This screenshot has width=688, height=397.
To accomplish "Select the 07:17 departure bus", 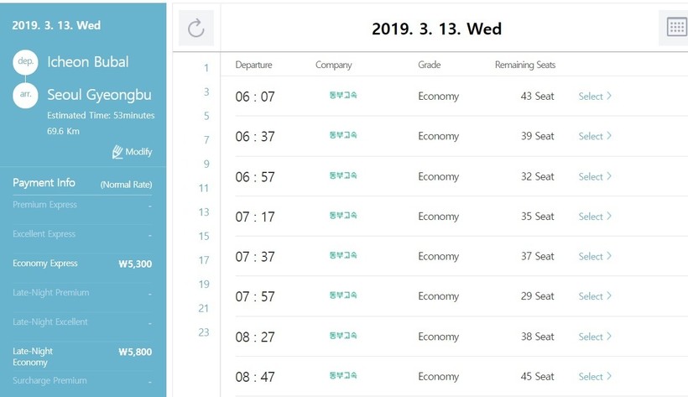I will click(x=595, y=217).
